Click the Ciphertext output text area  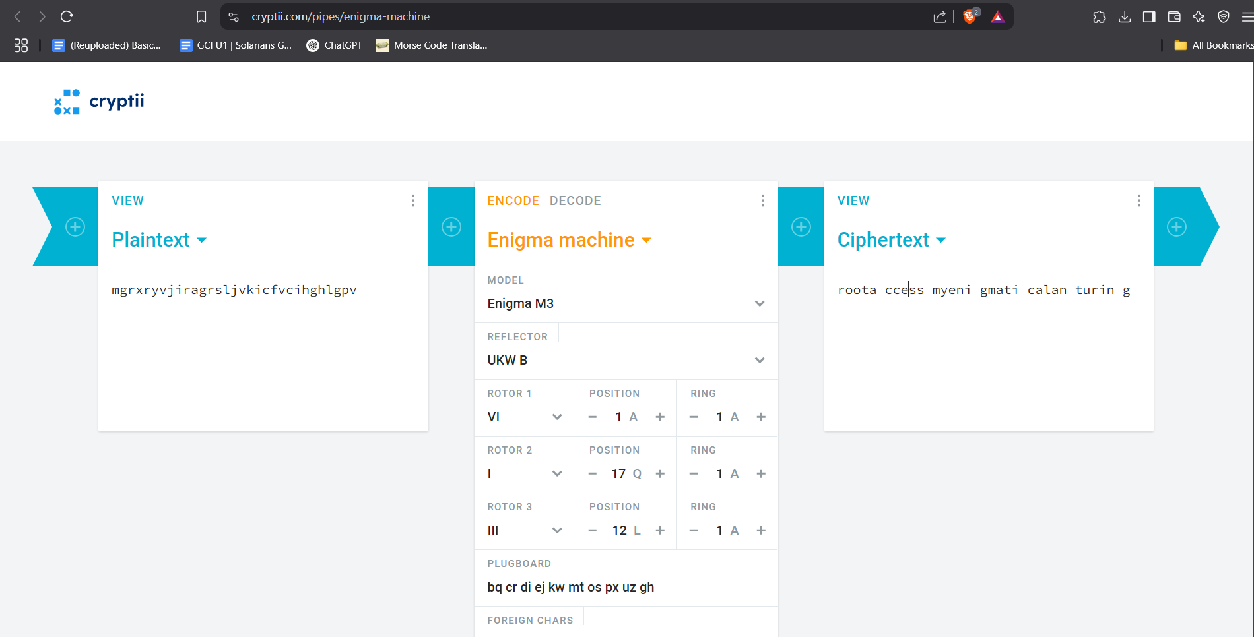(989, 349)
